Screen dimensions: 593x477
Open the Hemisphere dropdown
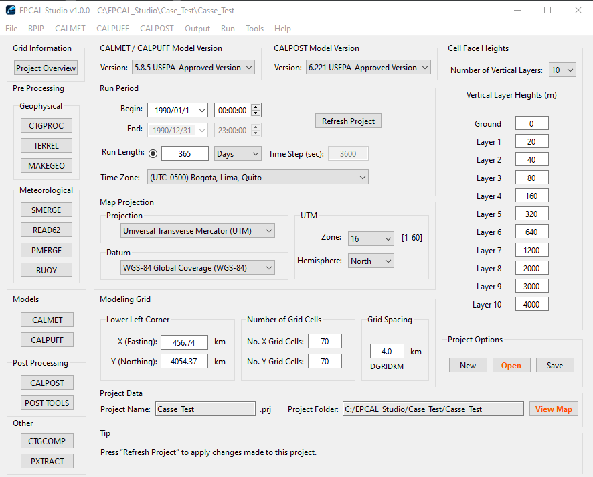click(371, 261)
